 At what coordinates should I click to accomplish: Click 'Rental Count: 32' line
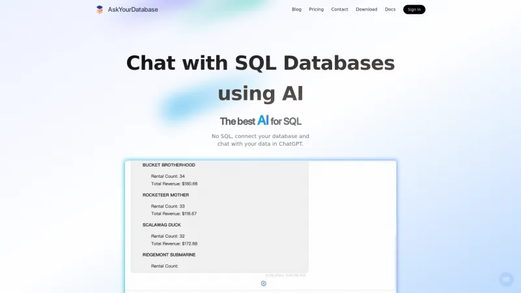coord(168,236)
